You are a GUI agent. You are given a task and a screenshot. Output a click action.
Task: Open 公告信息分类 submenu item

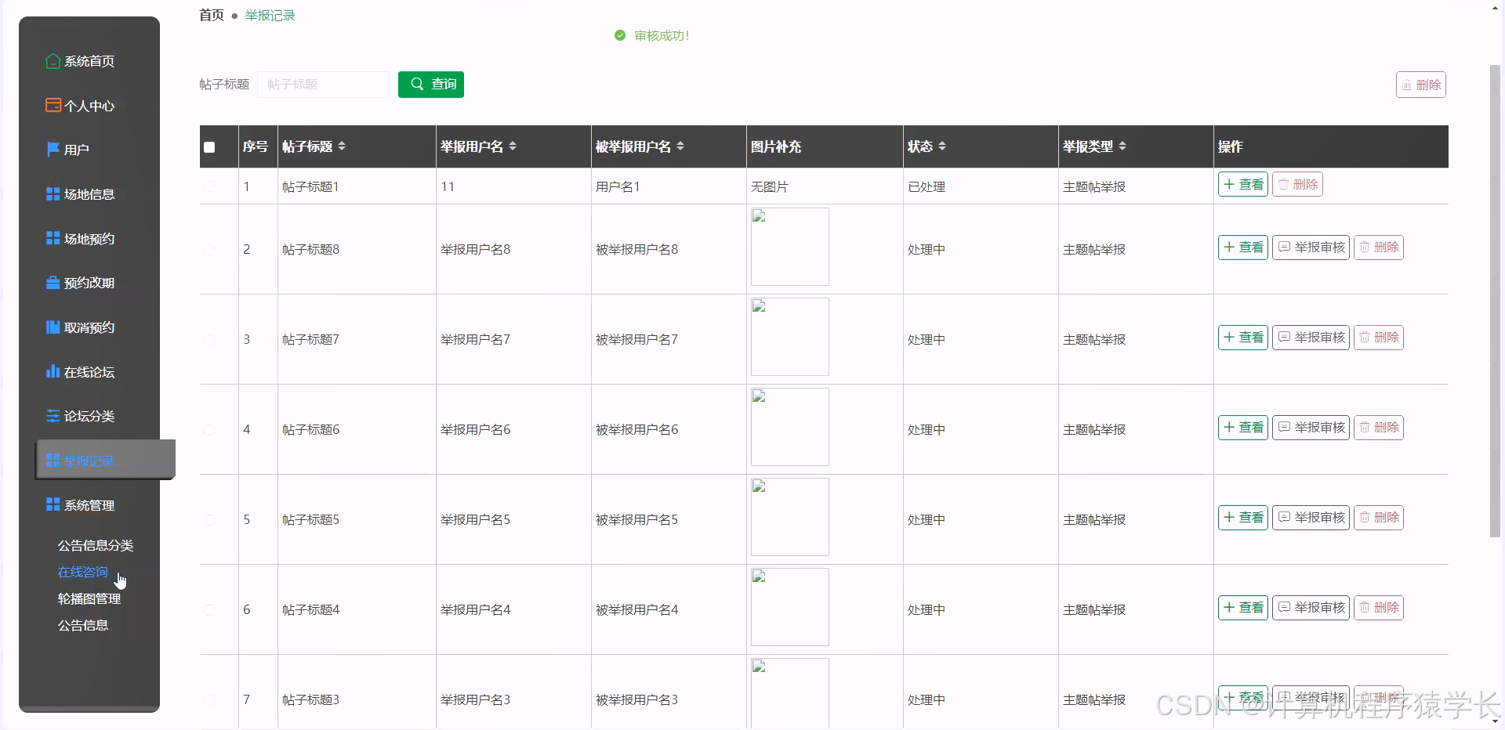[x=96, y=545]
